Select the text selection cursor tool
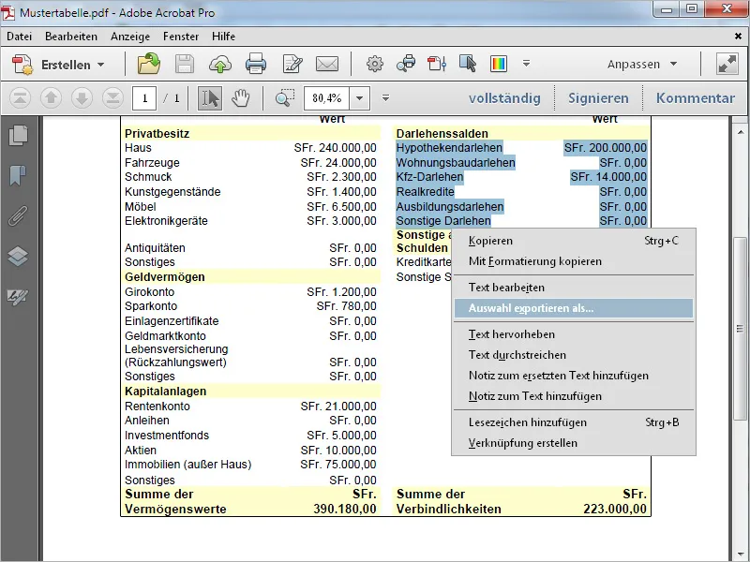The height and width of the screenshot is (562, 750). (x=209, y=98)
